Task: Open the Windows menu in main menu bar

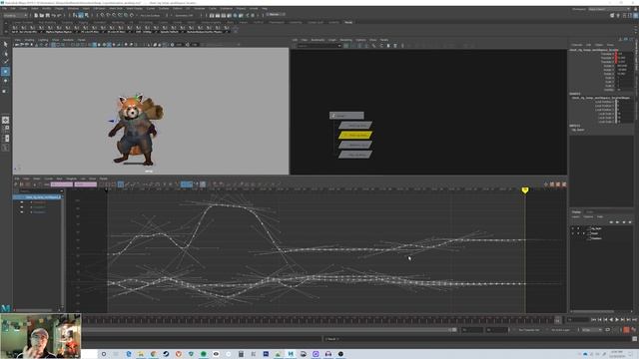Action: [73, 9]
